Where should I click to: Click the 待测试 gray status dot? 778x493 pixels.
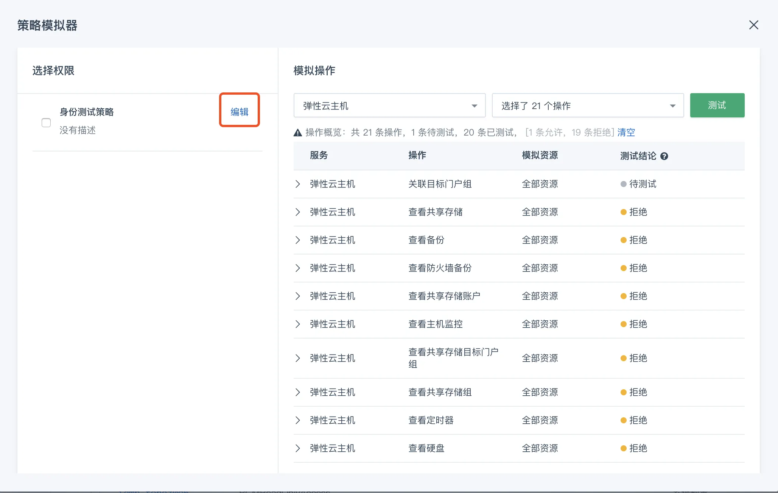coord(623,184)
